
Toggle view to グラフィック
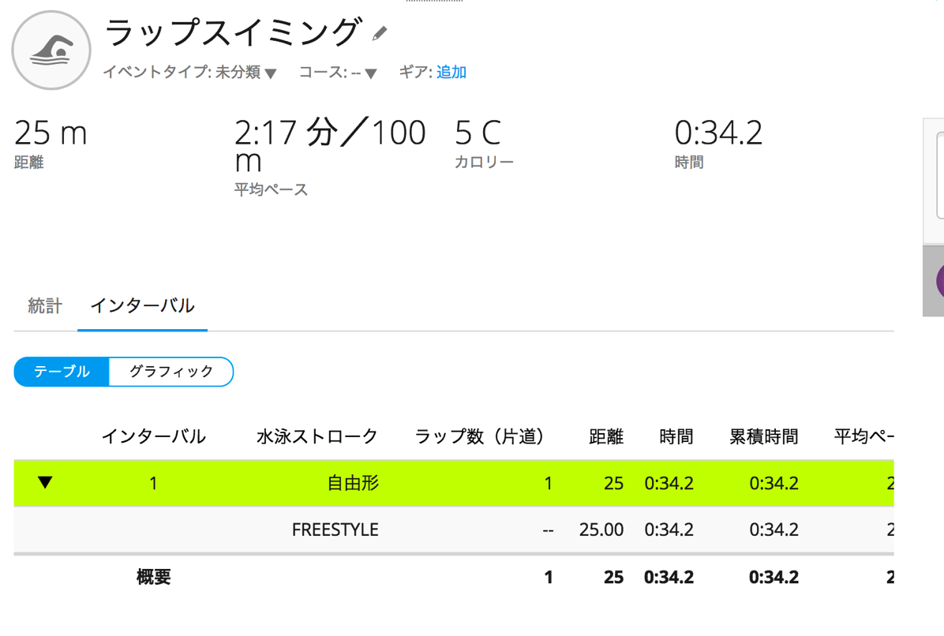click(171, 372)
